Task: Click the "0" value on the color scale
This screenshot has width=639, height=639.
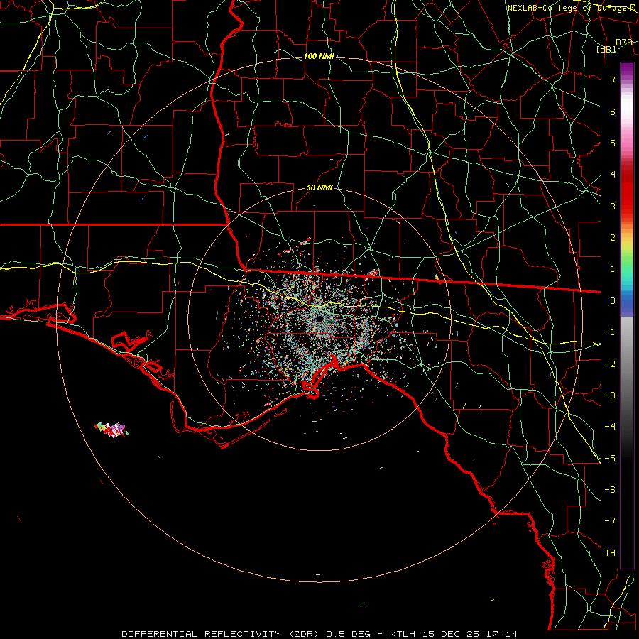Action: tap(613, 301)
